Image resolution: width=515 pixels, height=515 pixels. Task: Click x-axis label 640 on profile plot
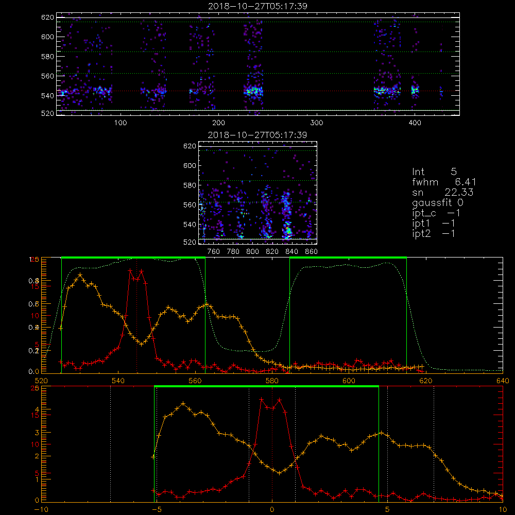pos(503,381)
